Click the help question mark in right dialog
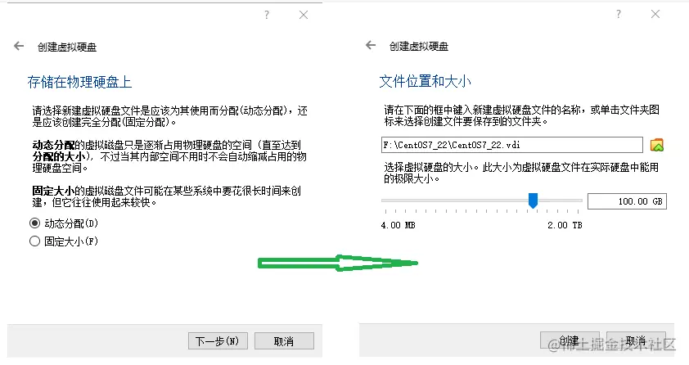The width and height of the screenshot is (689, 365). click(619, 14)
